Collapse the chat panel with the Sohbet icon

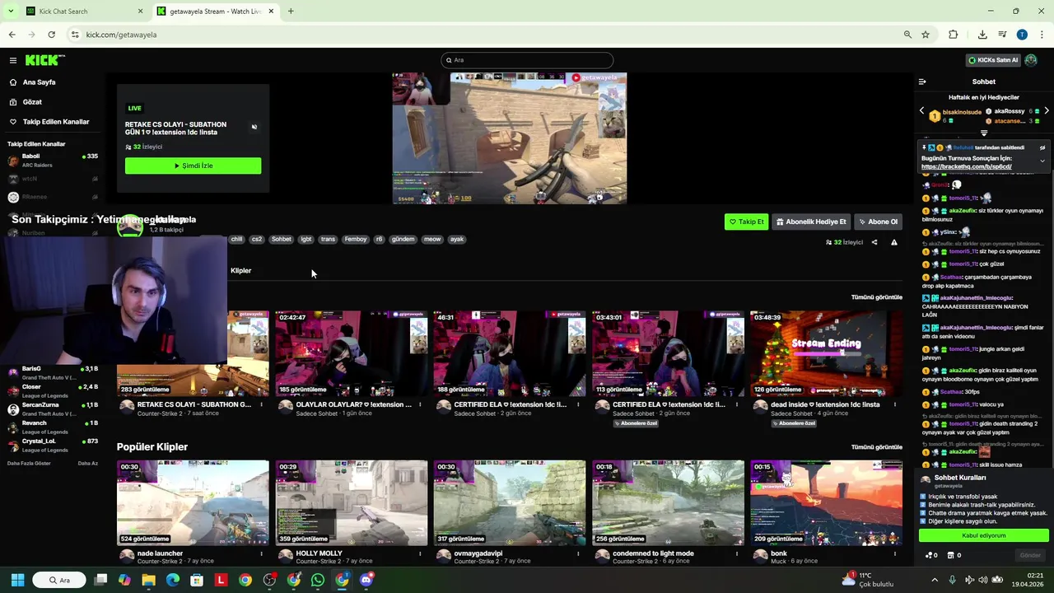tap(922, 82)
